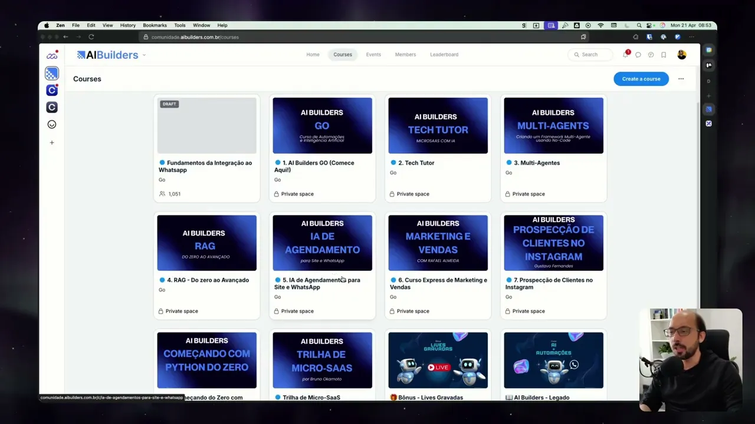This screenshot has width=755, height=424.
Task: Open the 2. Tech Tutor course title
Action: pyautogui.click(x=416, y=163)
